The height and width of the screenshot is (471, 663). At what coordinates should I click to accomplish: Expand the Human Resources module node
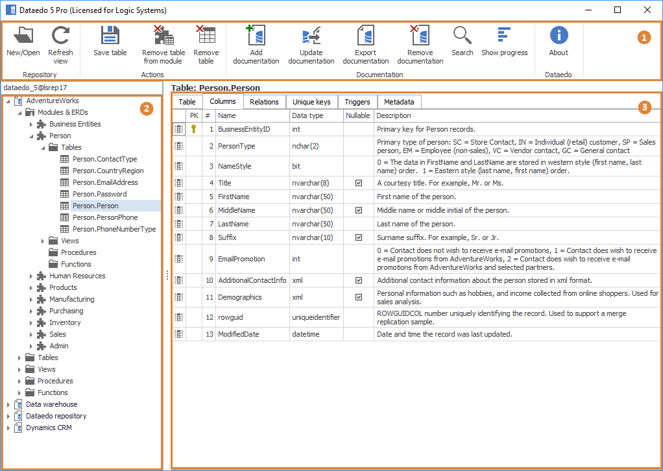point(31,276)
